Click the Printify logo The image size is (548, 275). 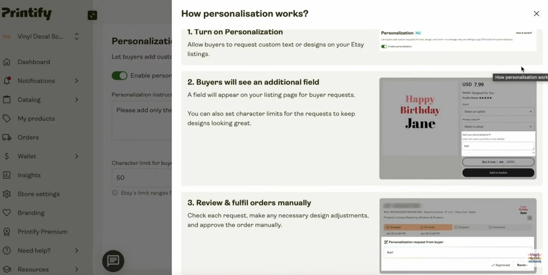click(26, 13)
